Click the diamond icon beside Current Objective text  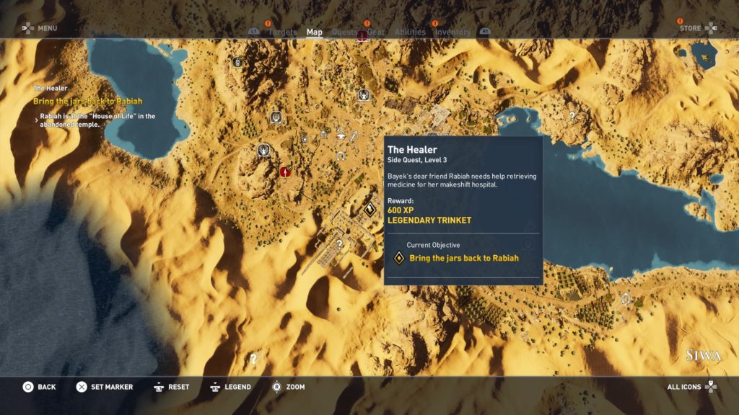(x=399, y=258)
